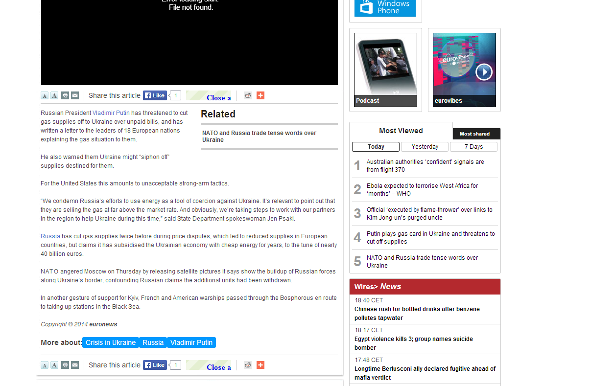Facebook Like button under the video player

[x=155, y=95]
